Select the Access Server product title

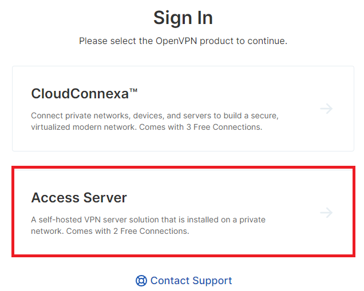[x=79, y=198]
